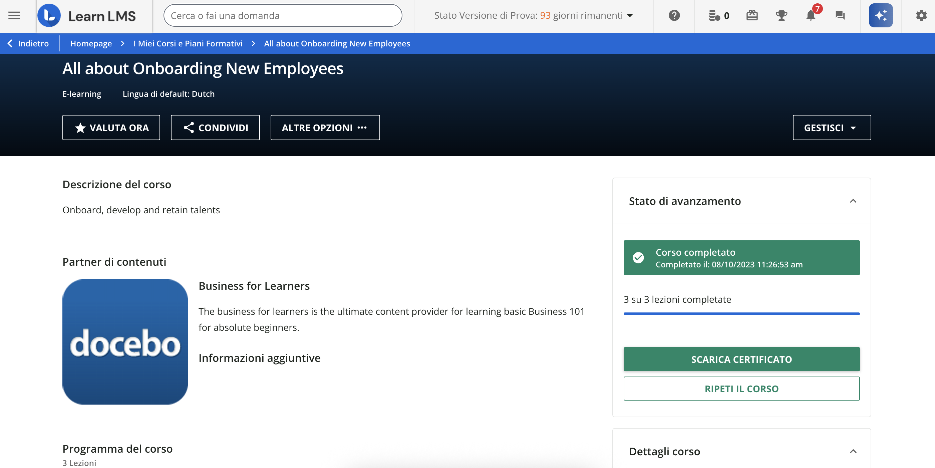Open the hamburger navigation menu
Screen dimensions: 935x468
(x=14, y=15)
